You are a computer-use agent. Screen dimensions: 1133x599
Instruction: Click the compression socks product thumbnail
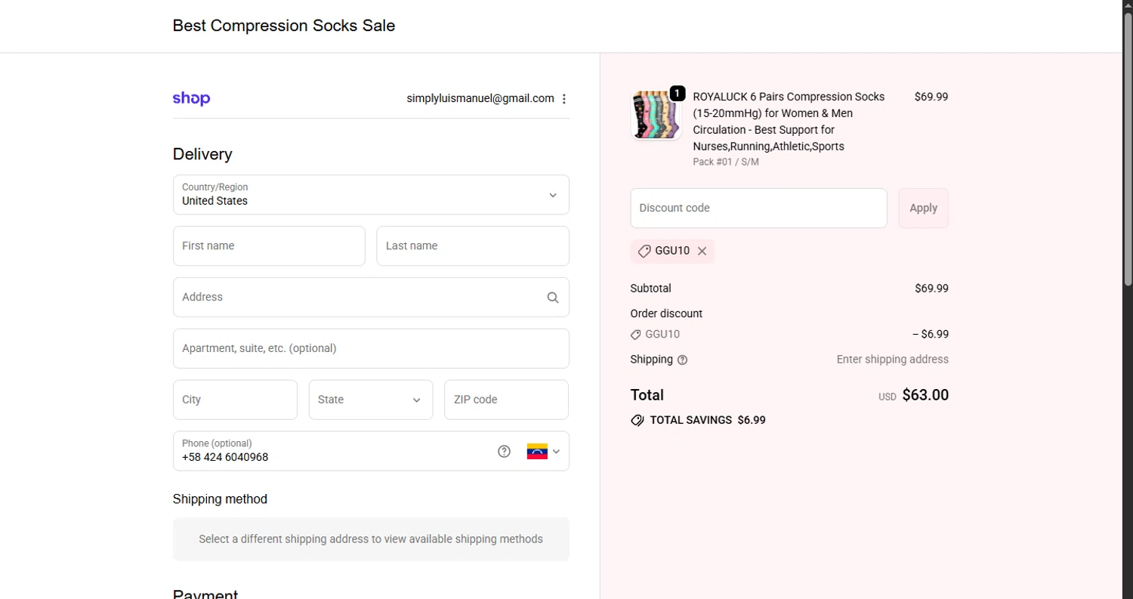pyautogui.click(x=656, y=115)
